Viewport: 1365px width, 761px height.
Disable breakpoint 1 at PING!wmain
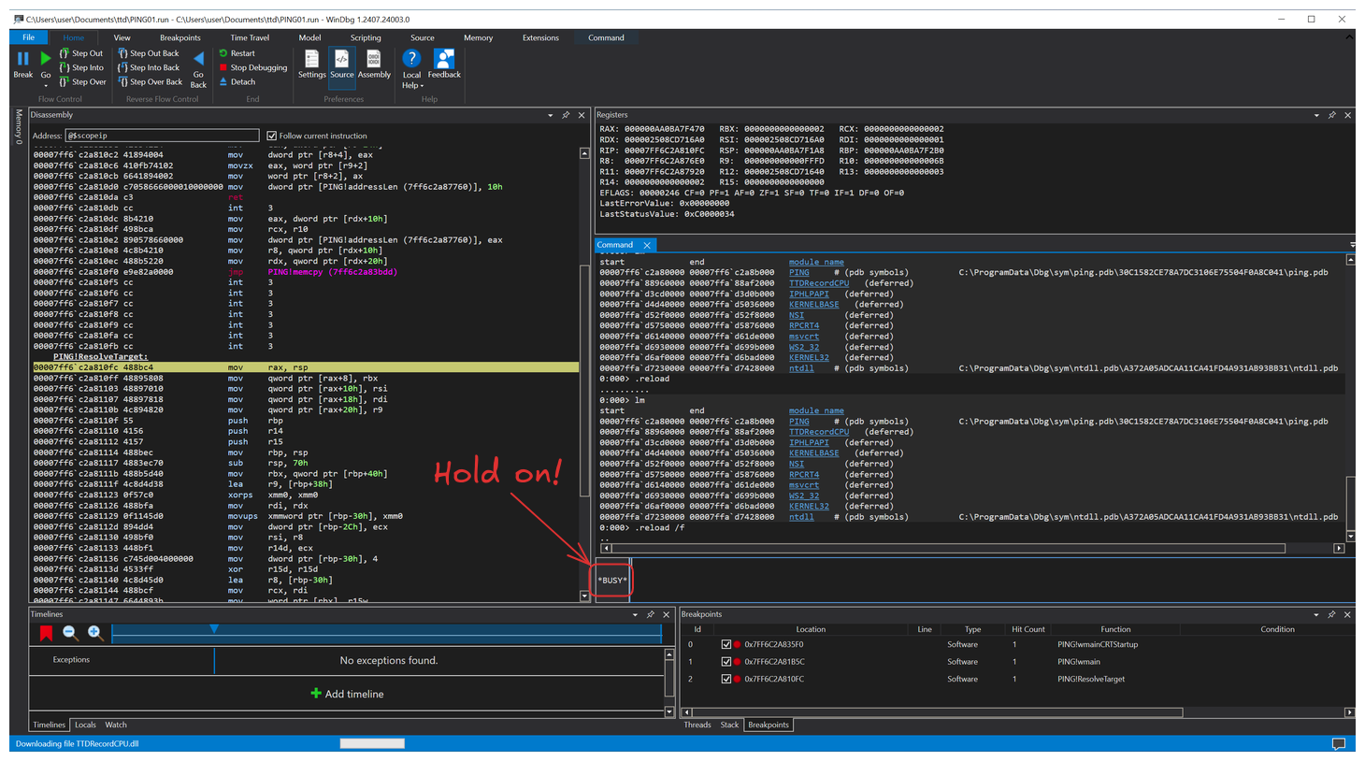click(726, 662)
